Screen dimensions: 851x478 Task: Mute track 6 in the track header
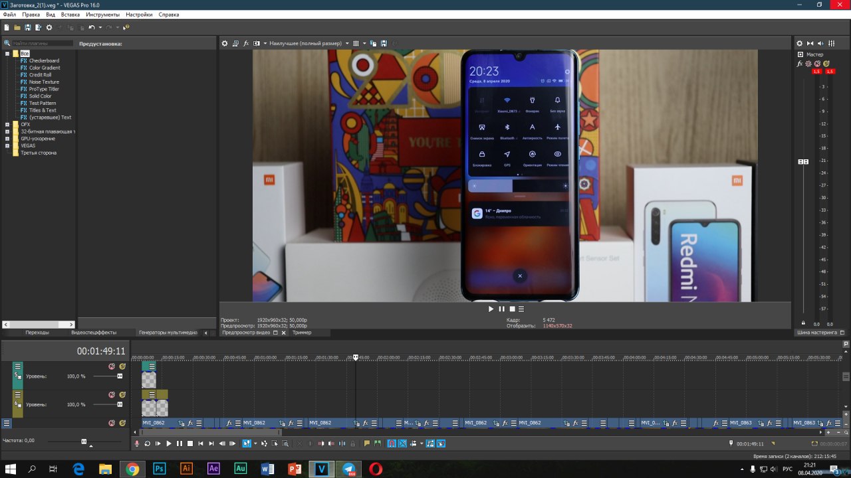112,394
